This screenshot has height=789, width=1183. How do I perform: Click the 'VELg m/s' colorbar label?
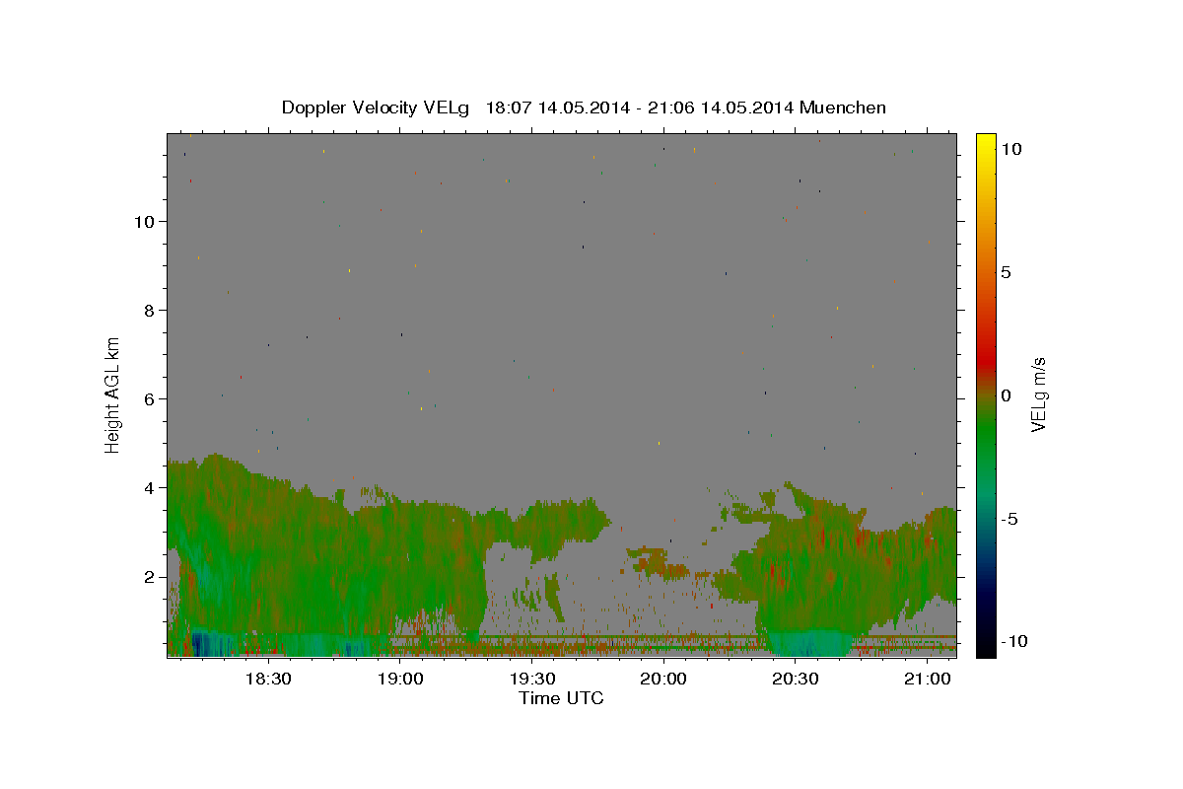(x=1038, y=395)
